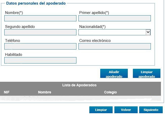Click the Segundo apellido text box
The height and width of the screenshot is (115, 165).
[40, 32]
